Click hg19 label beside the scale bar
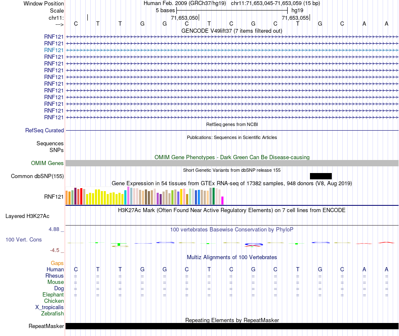The width and height of the screenshot is (399, 336). 297,10
